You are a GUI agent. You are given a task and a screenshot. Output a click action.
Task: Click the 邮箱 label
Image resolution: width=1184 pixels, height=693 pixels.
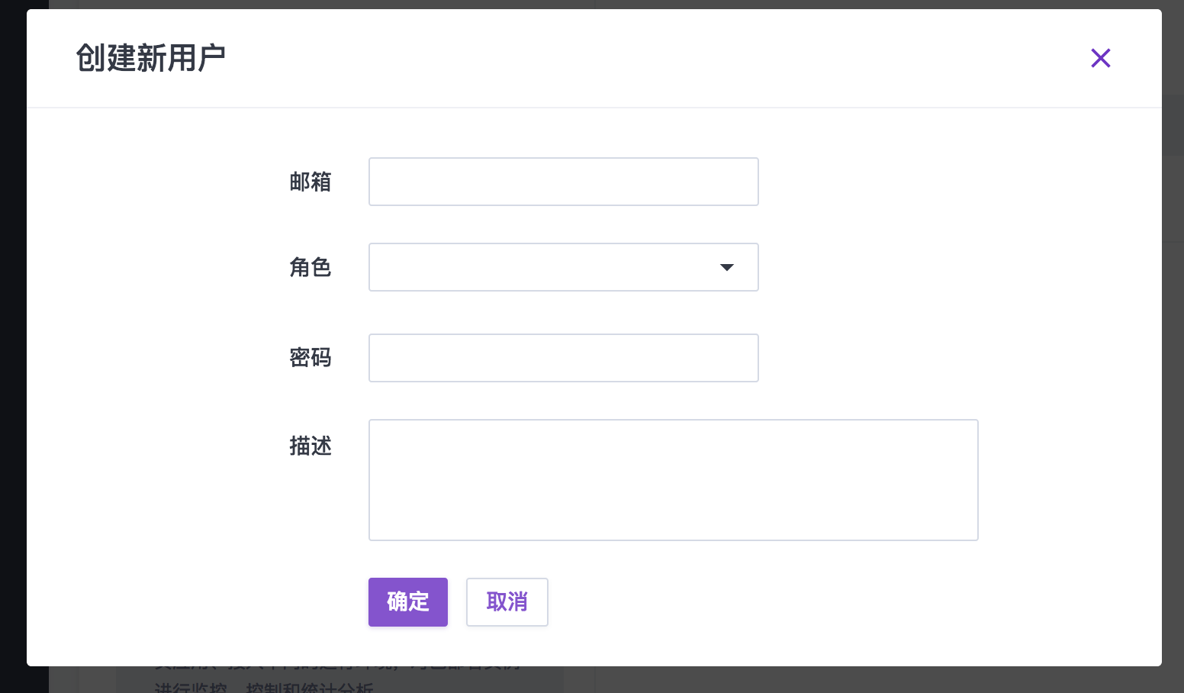click(310, 182)
